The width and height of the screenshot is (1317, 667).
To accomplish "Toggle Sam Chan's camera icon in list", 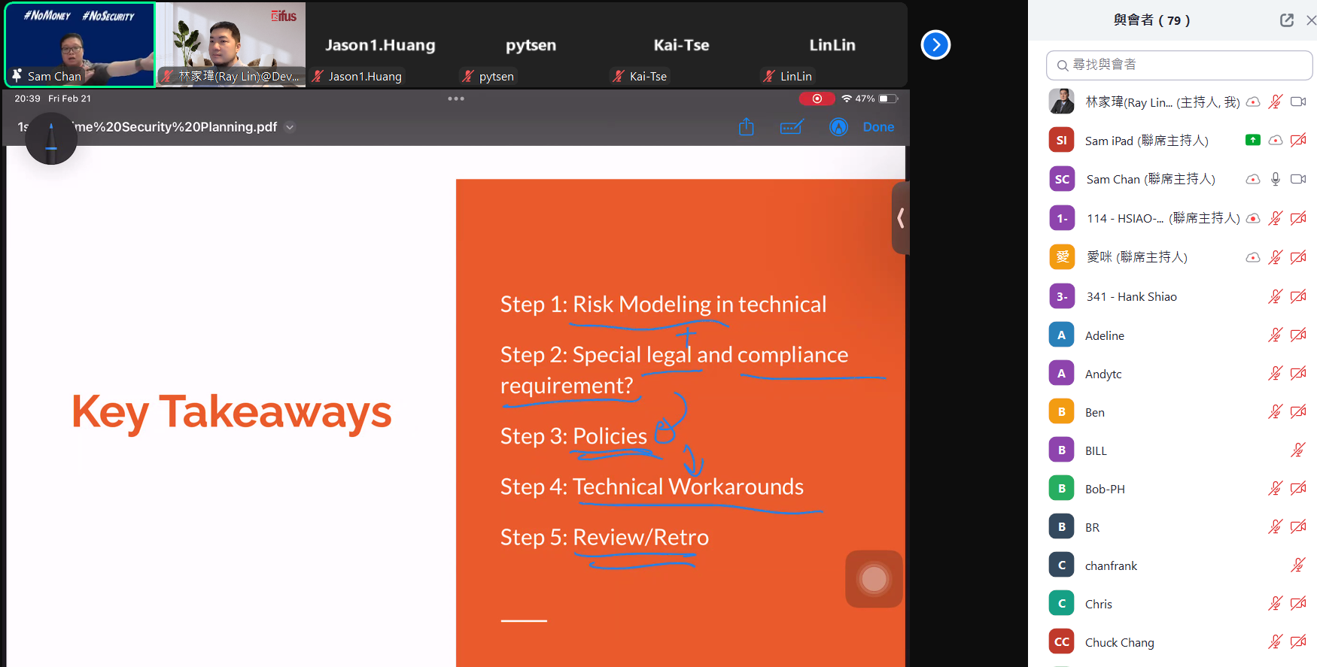I will [x=1298, y=179].
